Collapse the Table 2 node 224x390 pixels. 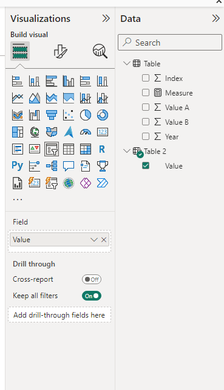point(127,151)
